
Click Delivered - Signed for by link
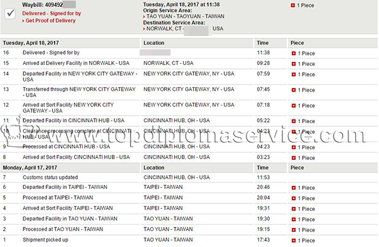point(52,13)
